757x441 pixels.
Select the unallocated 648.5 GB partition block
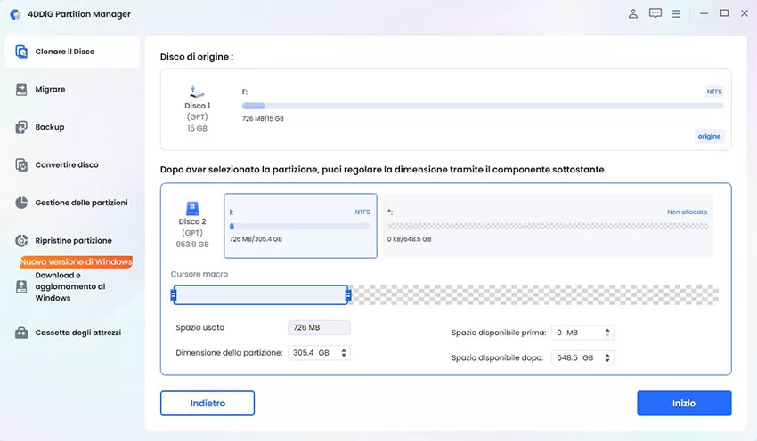pos(548,226)
